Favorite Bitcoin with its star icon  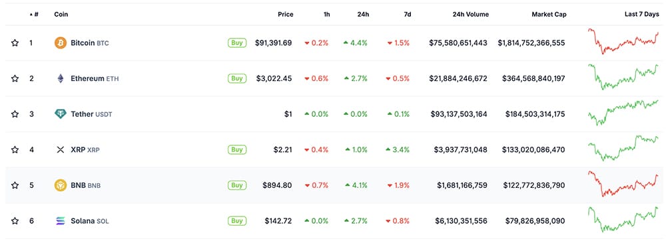(x=15, y=42)
